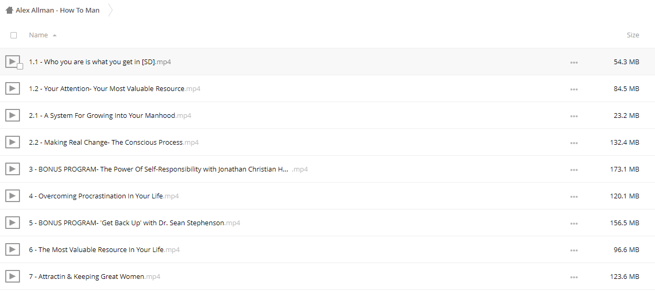Screen dimensions: 655x291
Task: Open more options for 7 - Attractin file
Action: (x=574, y=277)
